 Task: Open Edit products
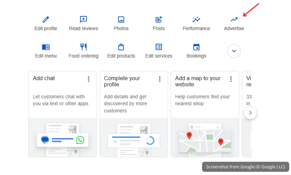coord(121,47)
